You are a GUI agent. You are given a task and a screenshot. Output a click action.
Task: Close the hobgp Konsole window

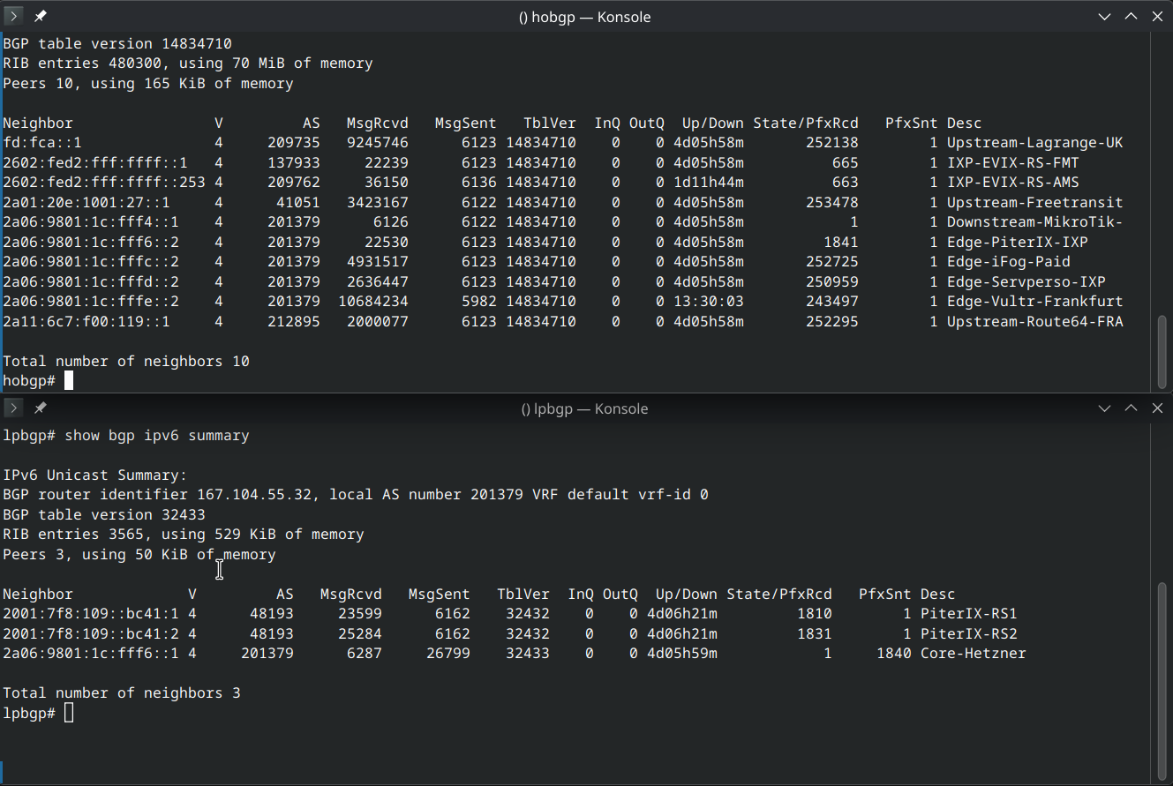(1158, 16)
